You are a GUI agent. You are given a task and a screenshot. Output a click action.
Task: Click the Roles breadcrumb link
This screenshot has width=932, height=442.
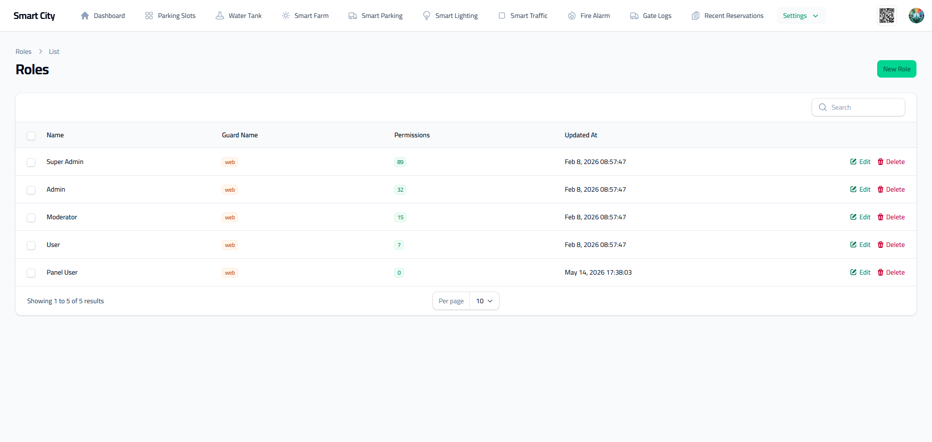[23, 51]
